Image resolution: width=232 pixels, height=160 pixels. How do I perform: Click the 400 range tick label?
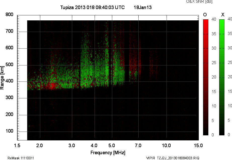tap(9, 81)
